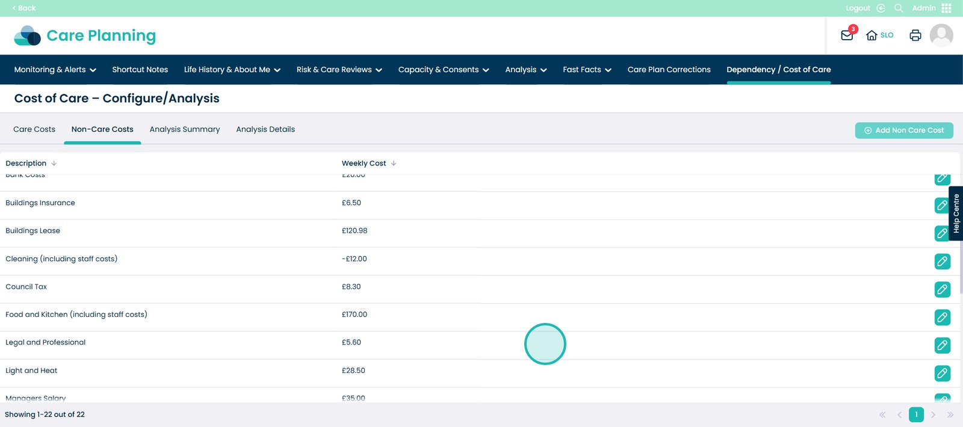Viewport: 963px width, 427px height.
Task: Click the search magnifier icon
Action: tap(899, 8)
